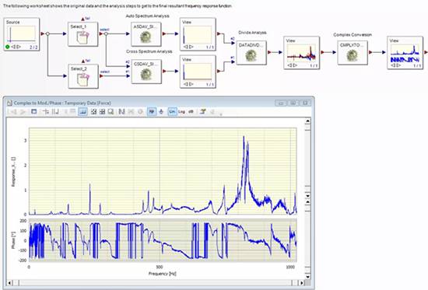Toggle the highlighted plot-style button in toolbar

coord(82,112)
